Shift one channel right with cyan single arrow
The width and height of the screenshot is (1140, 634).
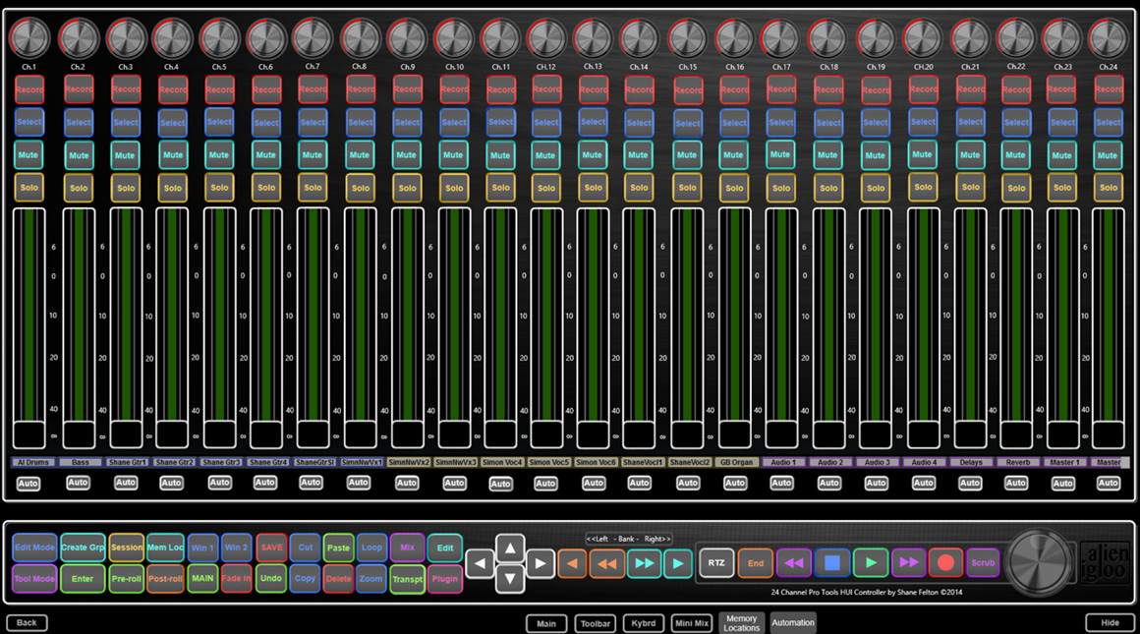(677, 563)
